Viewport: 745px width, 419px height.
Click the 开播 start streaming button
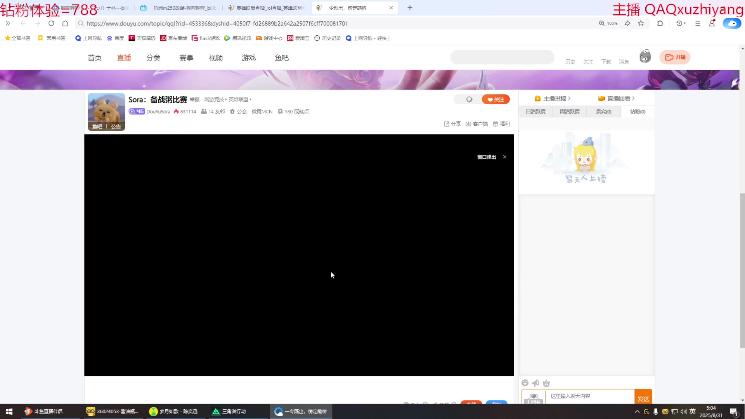pyautogui.click(x=675, y=57)
